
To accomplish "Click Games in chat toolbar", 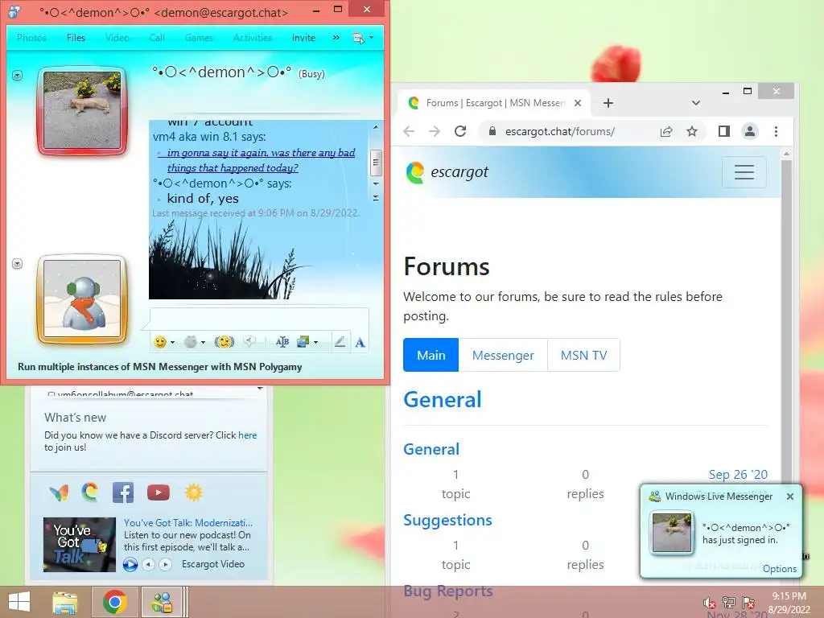I will tap(199, 38).
